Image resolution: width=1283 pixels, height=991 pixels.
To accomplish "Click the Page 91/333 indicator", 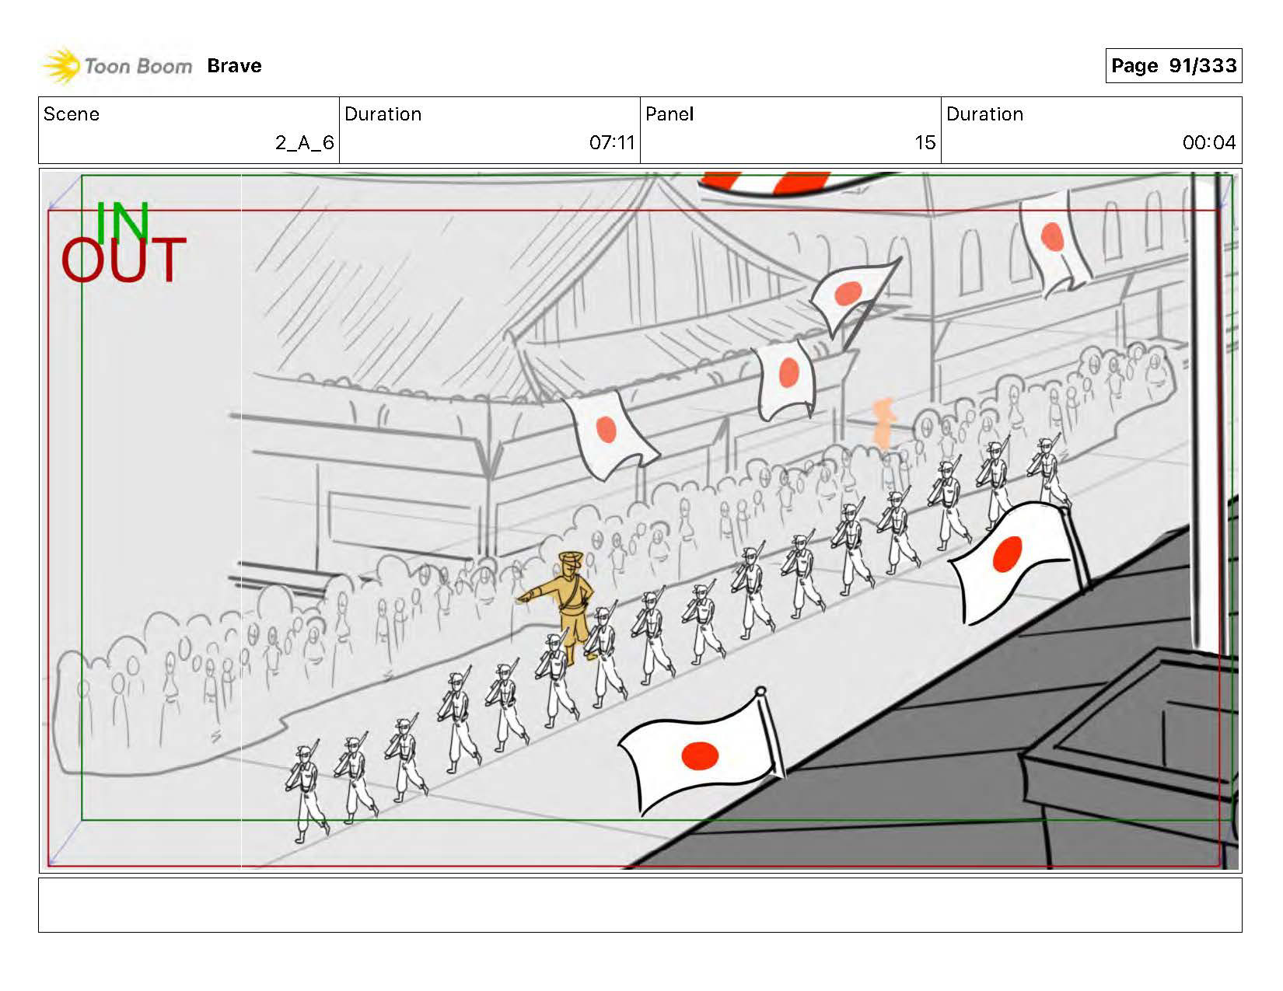I will (x=1173, y=66).
